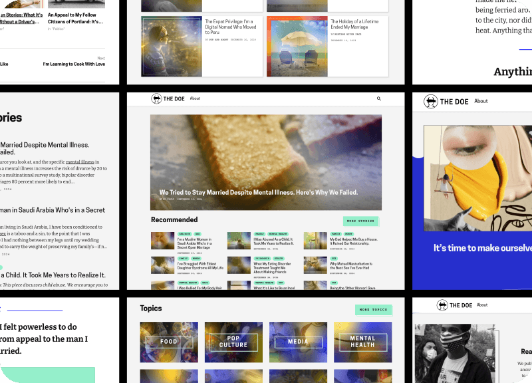Click the More Topics button

(x=373, y=310)
